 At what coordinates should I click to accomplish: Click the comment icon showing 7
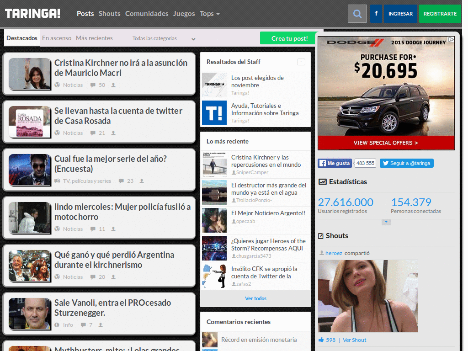tap(83, 325)
